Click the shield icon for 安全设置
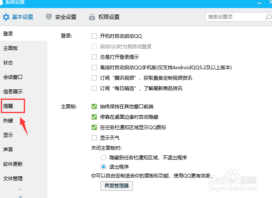 click(49, 17)
